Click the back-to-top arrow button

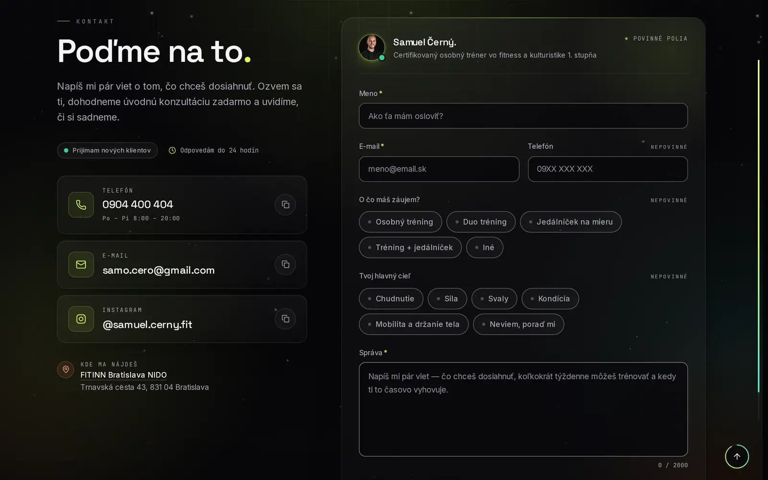pyautogui.click(x=737, y=456)
